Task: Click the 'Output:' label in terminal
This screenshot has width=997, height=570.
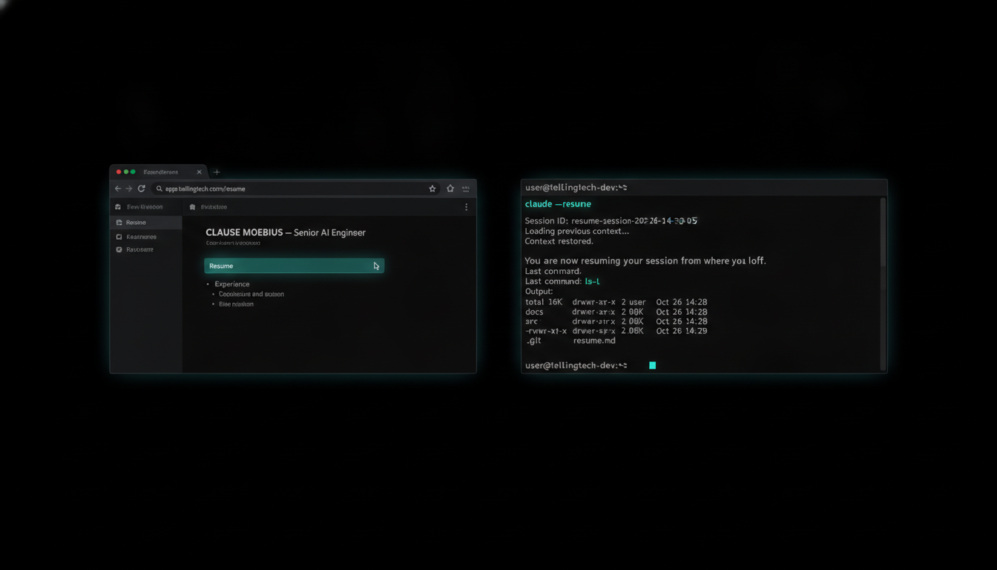Action: [x=539, y=292]
